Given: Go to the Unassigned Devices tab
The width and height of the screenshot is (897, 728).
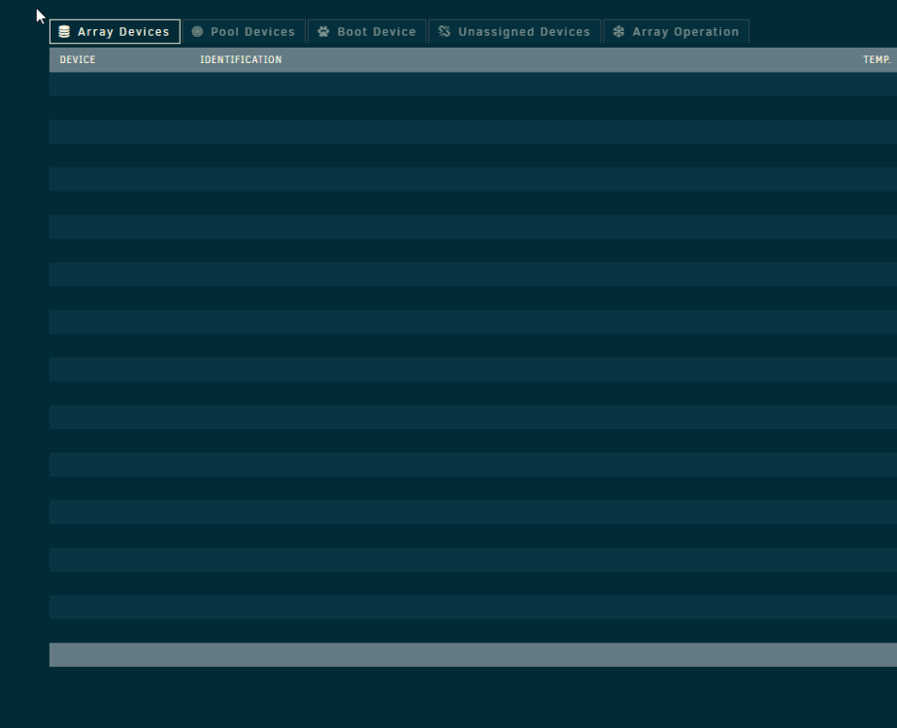Looking at the screenshot, I should 515,31.
